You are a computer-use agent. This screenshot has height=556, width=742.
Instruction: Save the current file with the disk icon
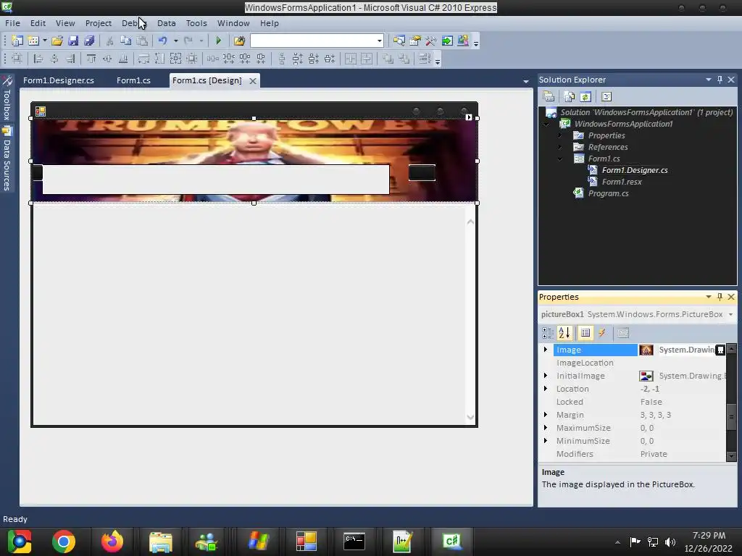pyautogui.click(x=73, y=41)
